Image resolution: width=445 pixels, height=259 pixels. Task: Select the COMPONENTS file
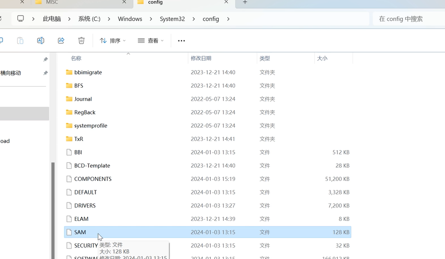(92, 179)
